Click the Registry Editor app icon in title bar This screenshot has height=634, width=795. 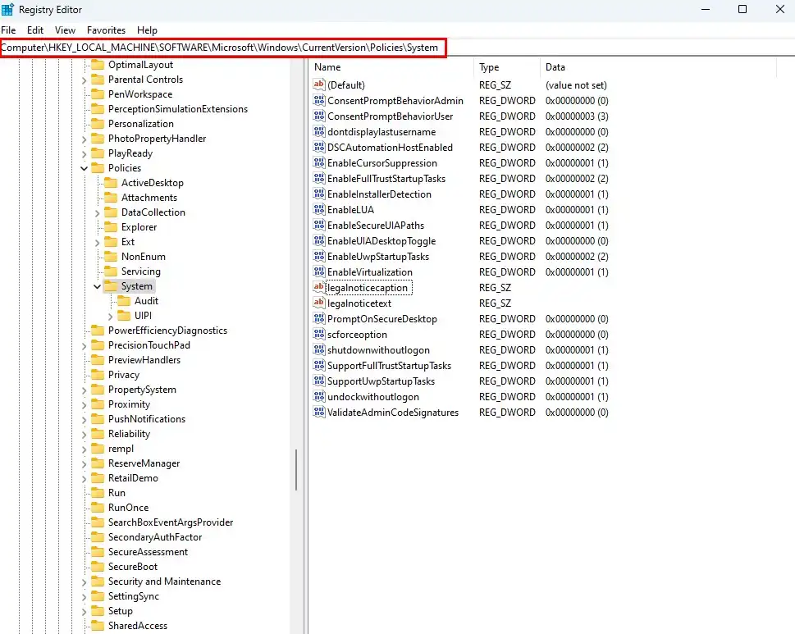pyautogui.click(x=7, y=10)
